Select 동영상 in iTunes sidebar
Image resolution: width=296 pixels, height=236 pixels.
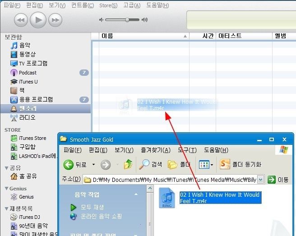point(28,54)
